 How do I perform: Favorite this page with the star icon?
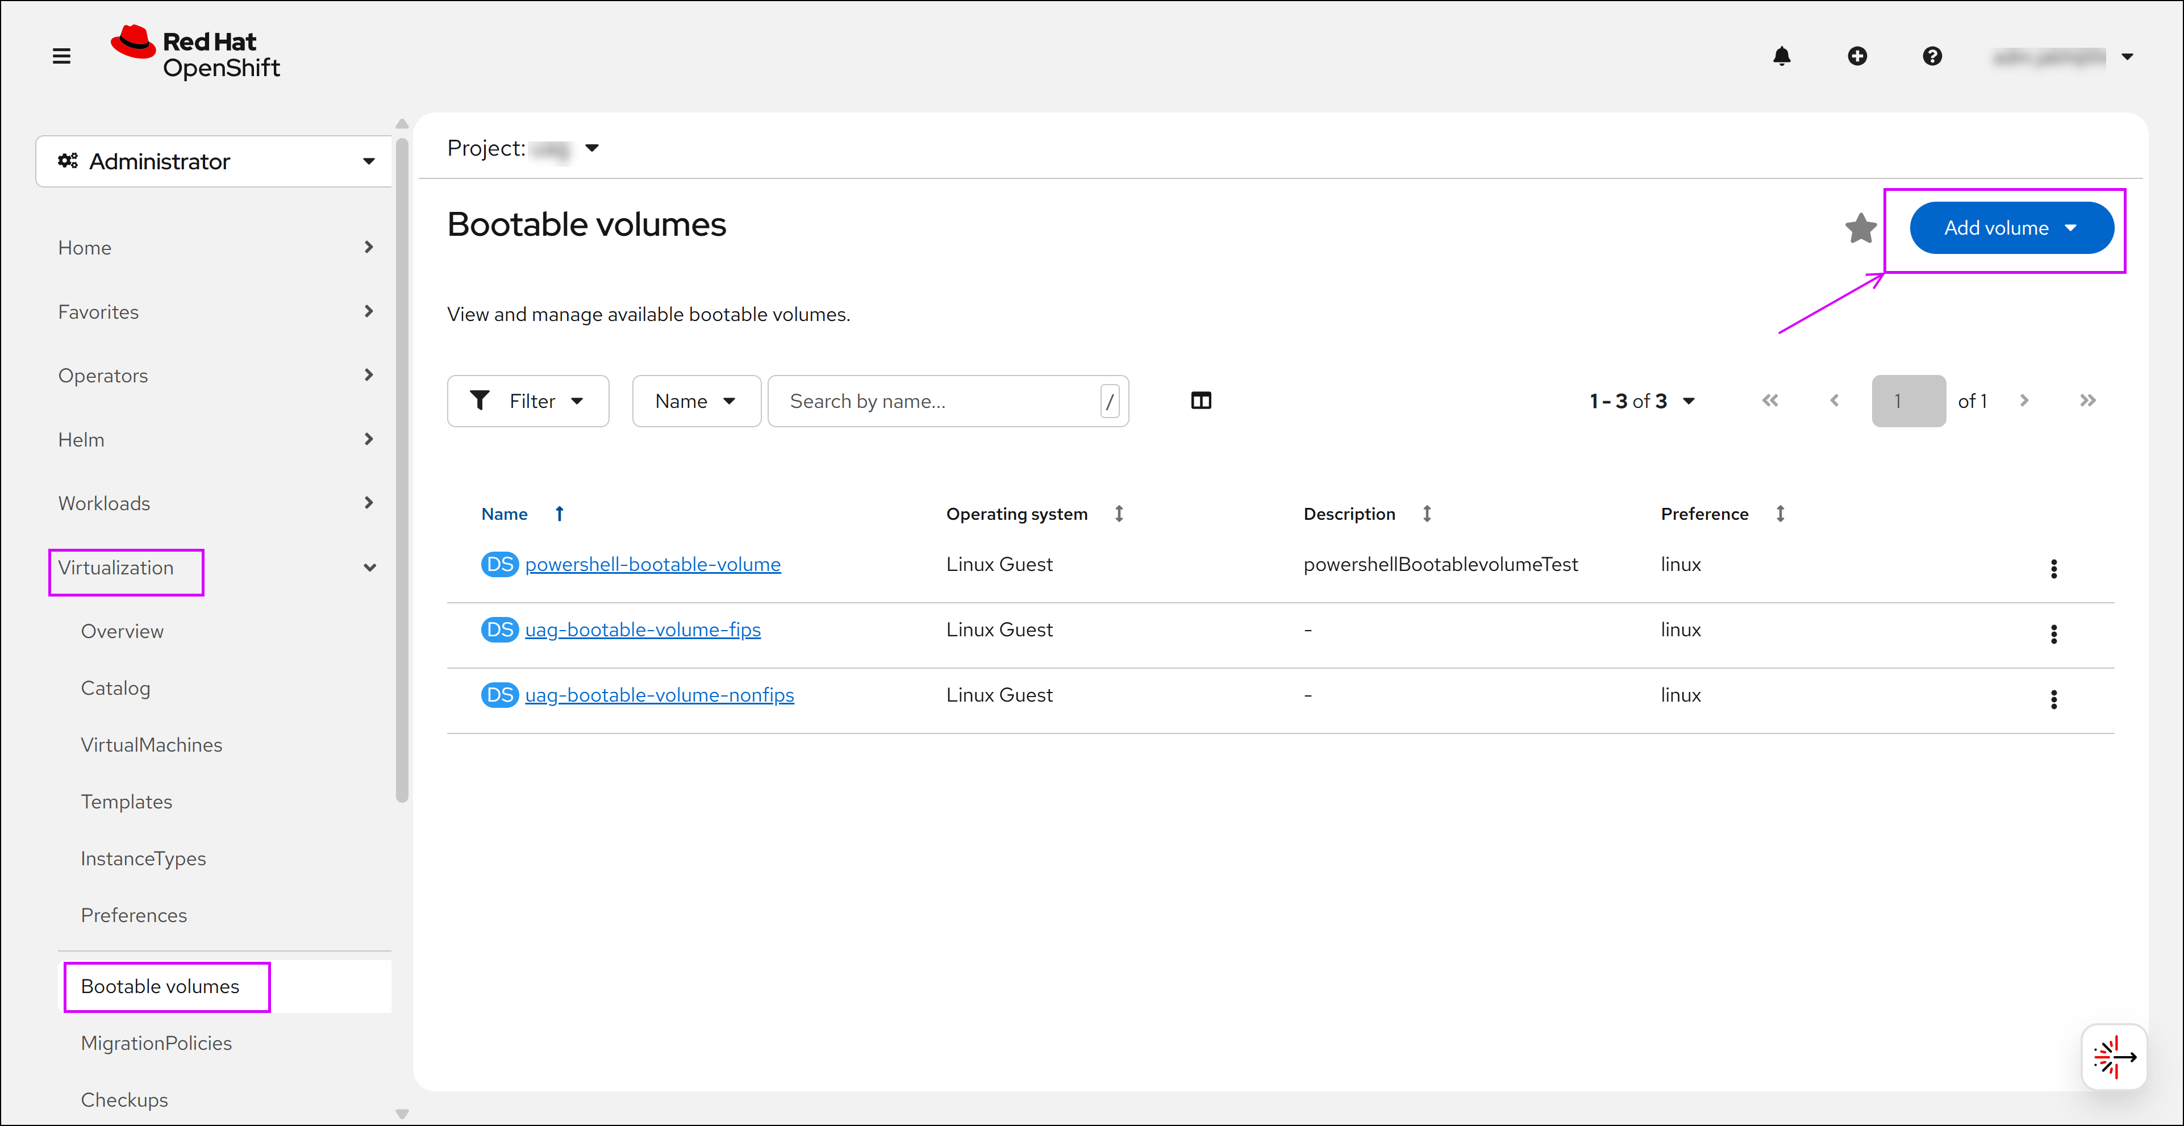coord(1861,227)
